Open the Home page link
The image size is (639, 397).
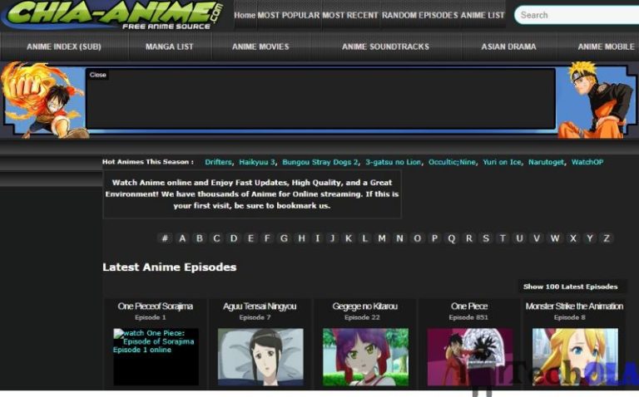tap(245, 16)
